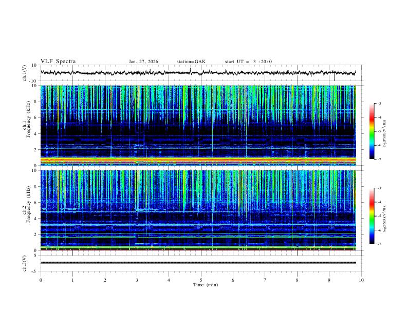Viewport: 407px width, 314px height.
Task: Click the ch.2 spectrogram color scale bar
Action: [372, 216]
